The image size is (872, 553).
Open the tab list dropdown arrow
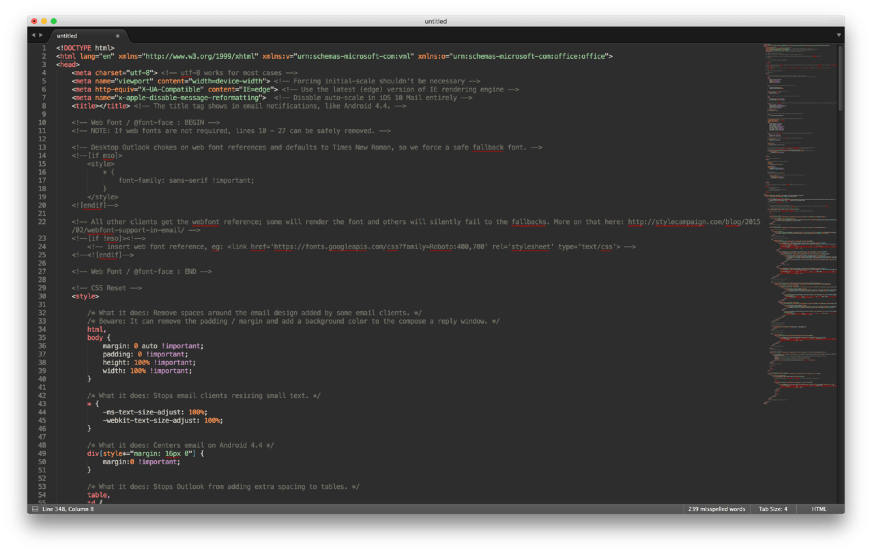839,35
